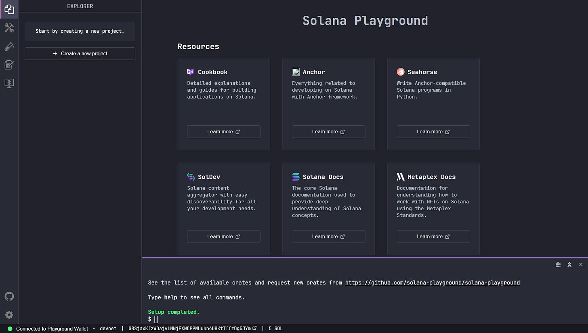
Task: Click the bold 'help' word in terminal
Action: pos(170,297)
